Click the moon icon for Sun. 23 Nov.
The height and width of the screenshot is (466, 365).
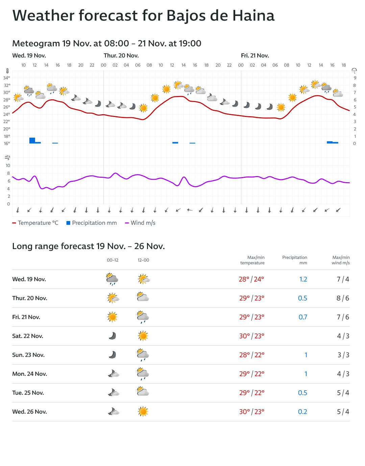[112, 355]
